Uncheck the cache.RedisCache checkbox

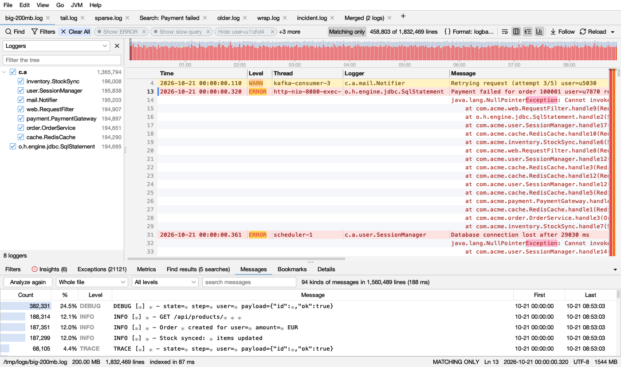[21, 137]
